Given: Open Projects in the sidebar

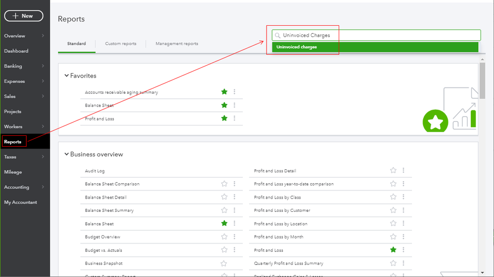Looking at the screenshot, I should 12,111.
